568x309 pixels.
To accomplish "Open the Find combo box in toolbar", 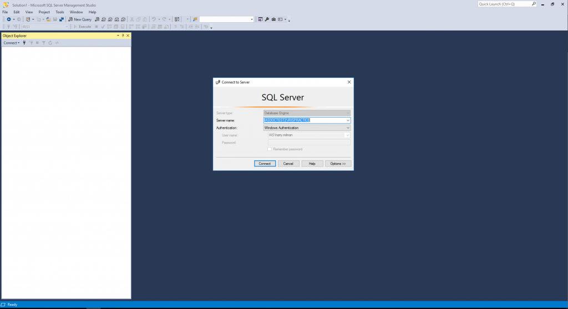I will tap(226, 19).
